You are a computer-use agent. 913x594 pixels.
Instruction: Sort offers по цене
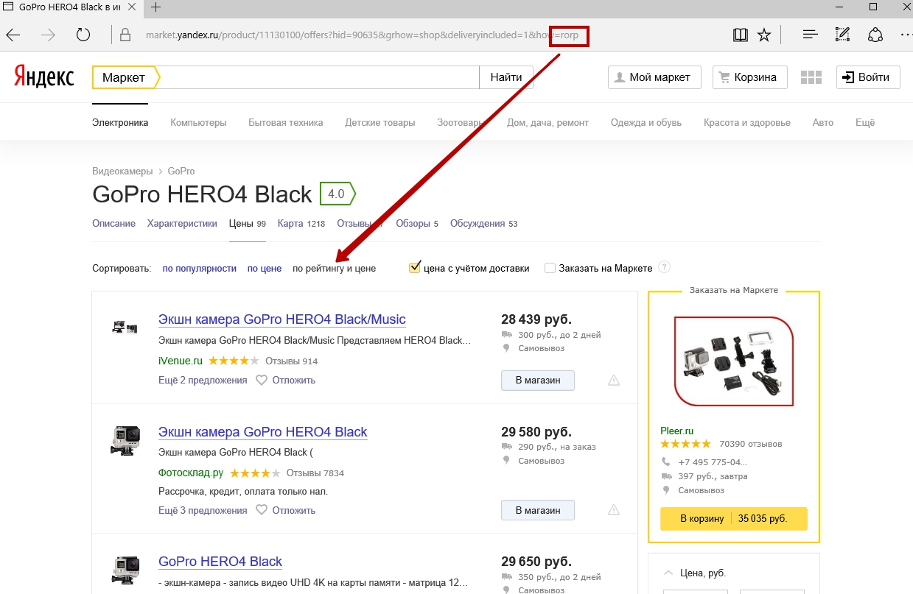(265, 268)
